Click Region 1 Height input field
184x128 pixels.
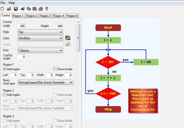[x=68, y=75]
